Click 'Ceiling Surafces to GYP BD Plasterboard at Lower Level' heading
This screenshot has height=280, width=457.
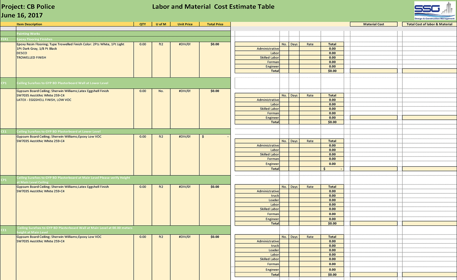click(x=59, y=132)
